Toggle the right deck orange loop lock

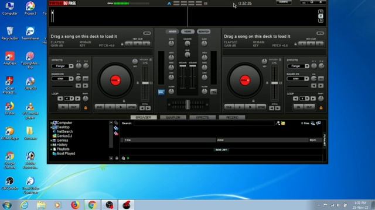click(321, 108)
